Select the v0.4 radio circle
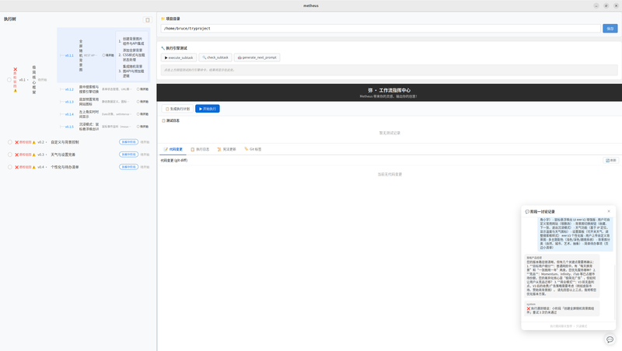This screenshot has height=351, width=622. 10,167
